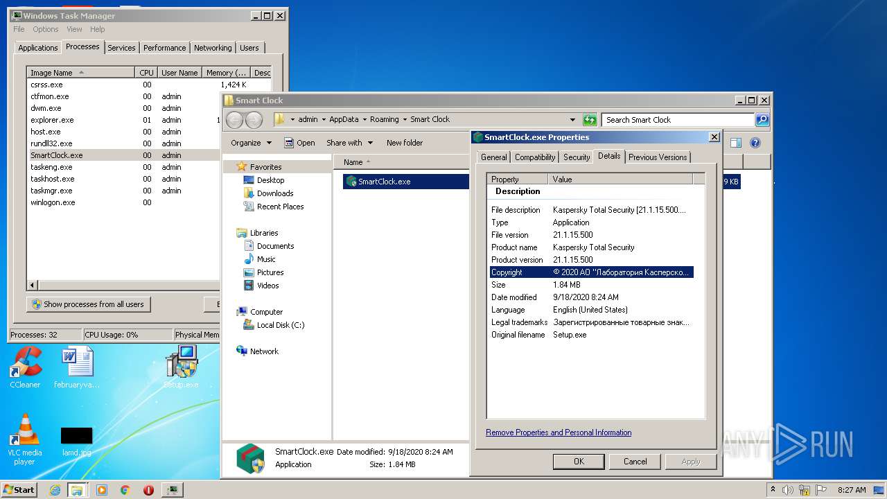Click the volume icon in system tray
Image resolution: width=887 pixels, height=499 pixels.
787,490
